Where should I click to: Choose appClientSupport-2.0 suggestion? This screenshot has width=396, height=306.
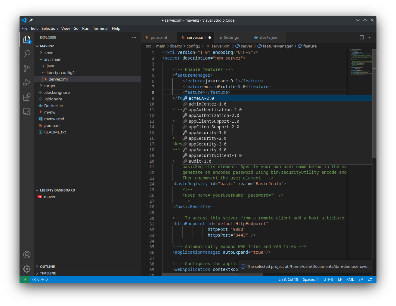[277, 127]
